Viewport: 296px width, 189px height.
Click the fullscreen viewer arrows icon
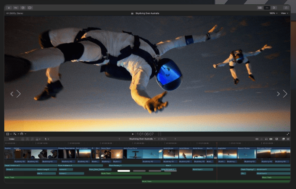288,134
